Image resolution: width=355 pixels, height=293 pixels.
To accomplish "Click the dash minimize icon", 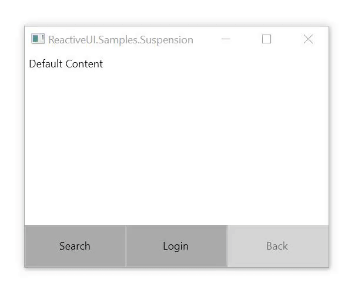I will click(x=226, y=39).
